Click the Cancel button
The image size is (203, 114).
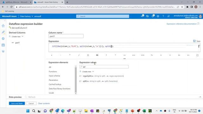31,104
